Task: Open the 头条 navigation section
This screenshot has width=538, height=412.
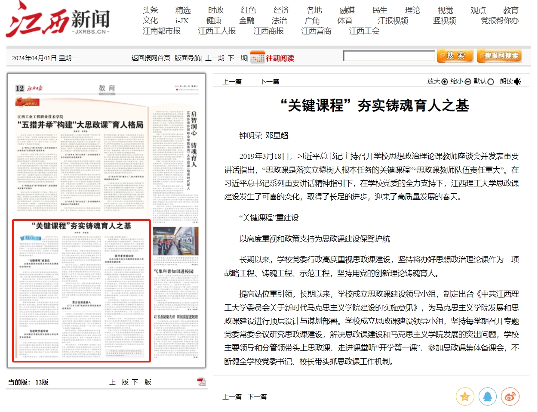Action: pos(151,10)
